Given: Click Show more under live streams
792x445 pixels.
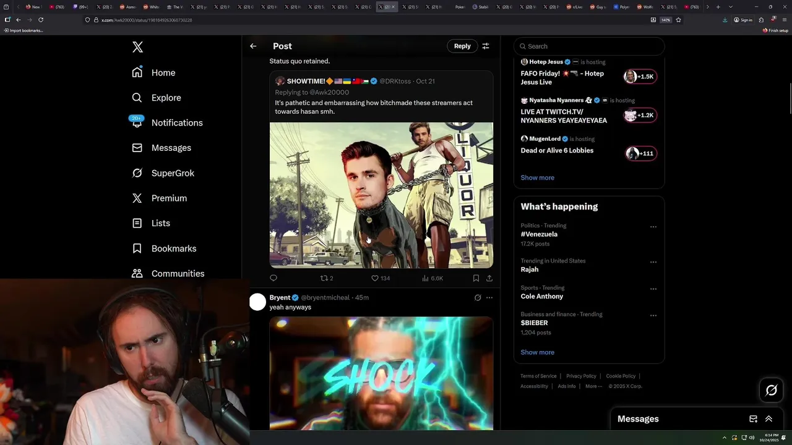Looking at the screenshot, I should tap(537, 177).
